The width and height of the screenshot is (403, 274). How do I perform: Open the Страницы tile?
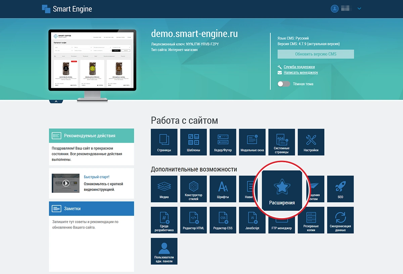pyautogui.click(x=164, y=142)
